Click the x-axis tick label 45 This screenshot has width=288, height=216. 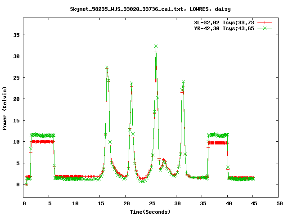[x=254, y=203]
